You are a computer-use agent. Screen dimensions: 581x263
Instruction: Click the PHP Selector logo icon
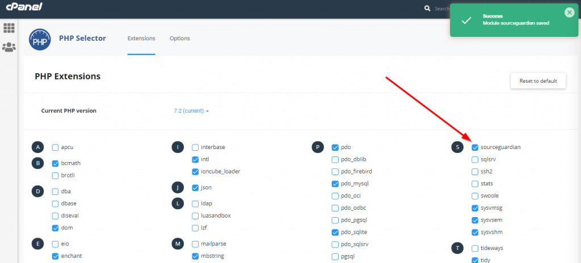pos(40,40)
